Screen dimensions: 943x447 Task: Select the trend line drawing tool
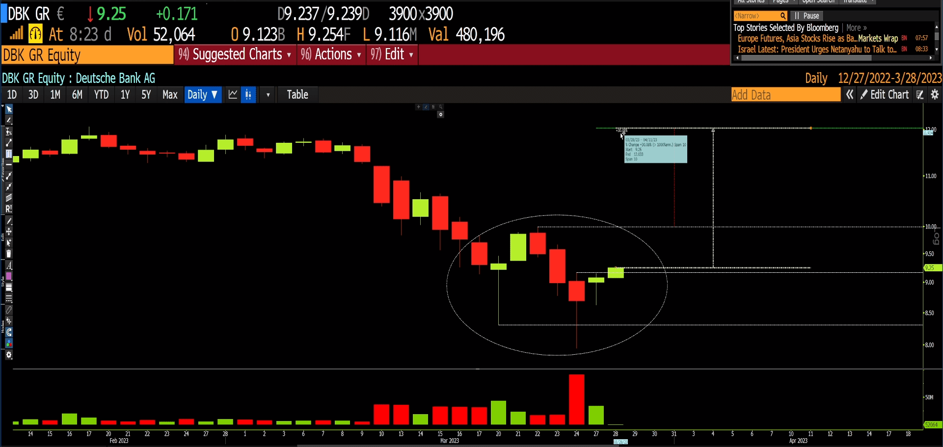click(x=9, y=143)
